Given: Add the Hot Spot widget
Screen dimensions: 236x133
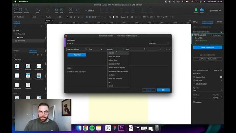Looking at the screenshot, I should (28, 76).
